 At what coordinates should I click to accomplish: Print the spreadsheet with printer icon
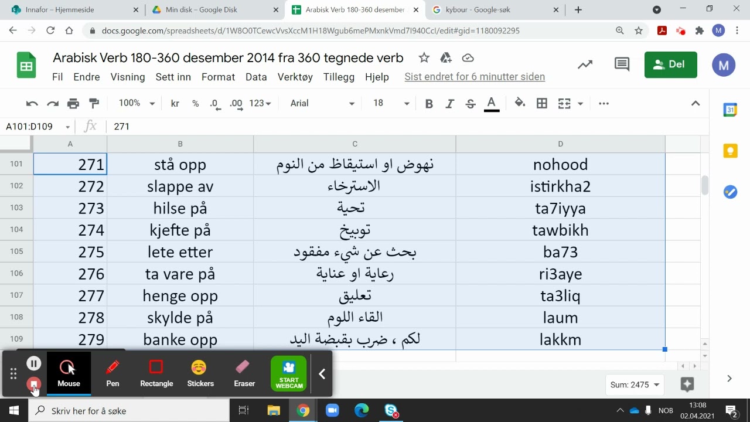pyautogui.click(x=73, y=104)
